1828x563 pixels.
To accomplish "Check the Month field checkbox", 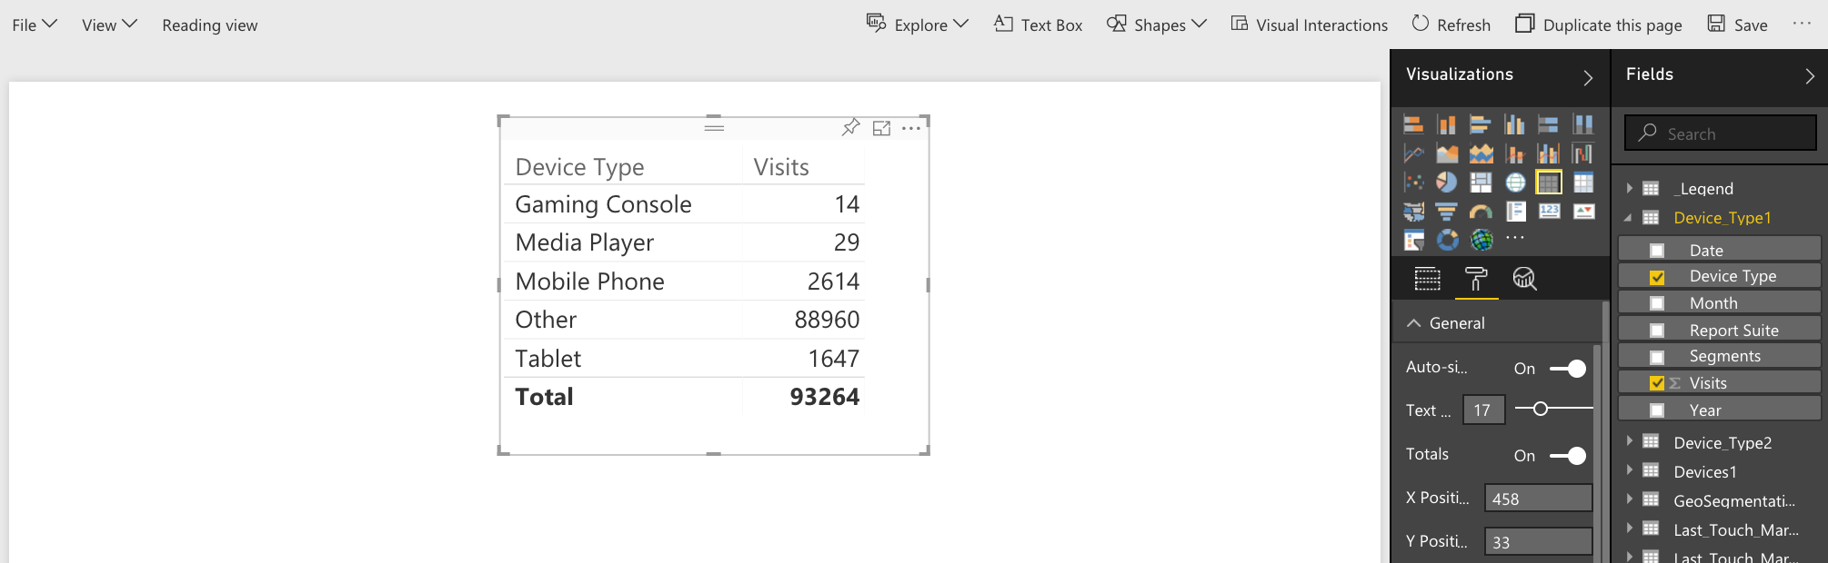I will click(1657, 303).
